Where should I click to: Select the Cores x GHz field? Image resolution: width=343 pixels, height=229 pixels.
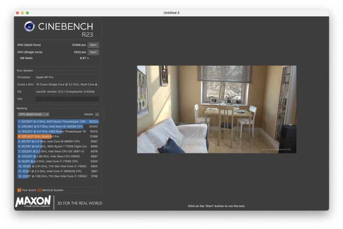tap(67, 85)
